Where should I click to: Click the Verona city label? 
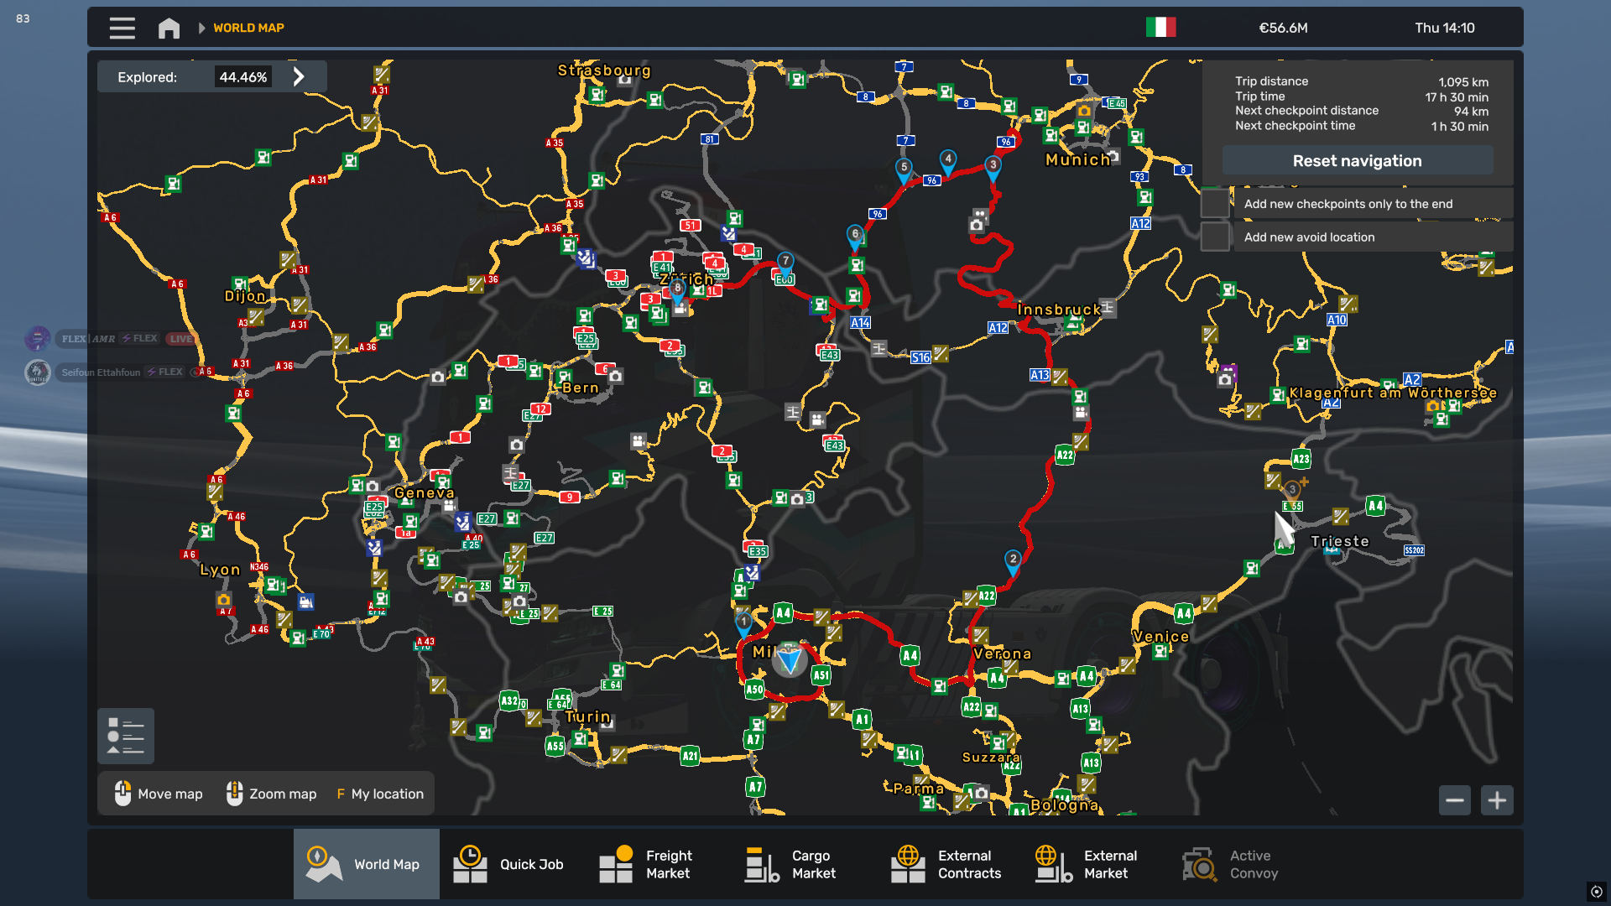[x=1003, y=653]
